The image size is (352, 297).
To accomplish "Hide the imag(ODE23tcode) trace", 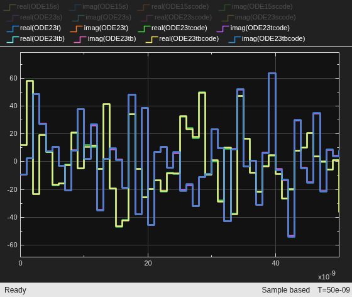I will (x=253, y=28).
